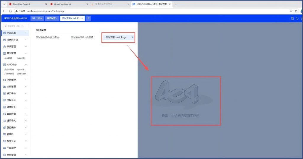This screenshot has height=159, width=303.
Task: Go back using browser back arrow
Action: [x=4, y=11]
